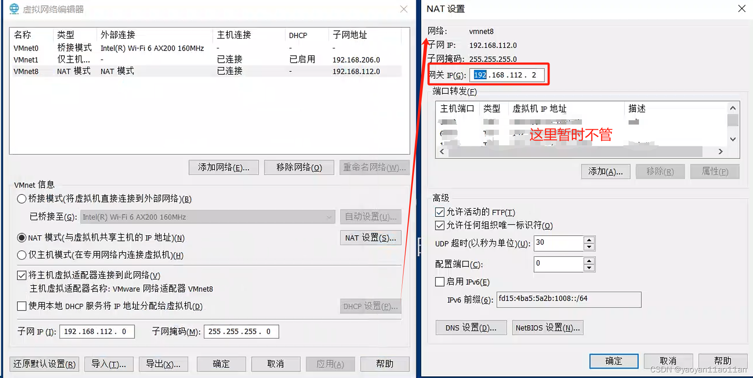
Task: Click 帮助 in NAT 设置 dialog
Action: pyautogui.click(x=723, y=361)
